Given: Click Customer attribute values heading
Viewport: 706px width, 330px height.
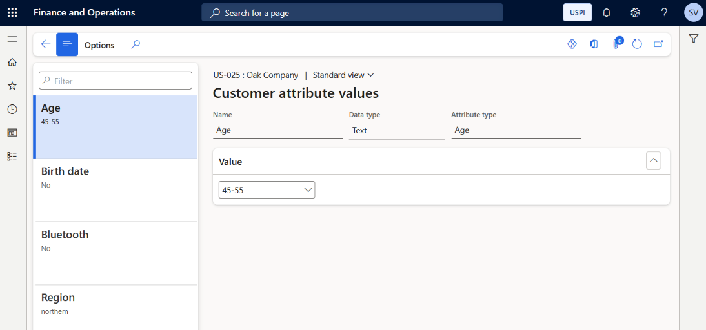Looking at the screenshot, I should (x=296, y=93).
